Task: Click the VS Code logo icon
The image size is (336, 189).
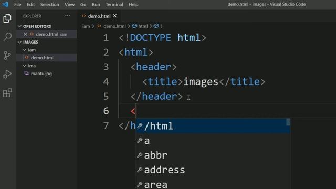Action: pyautogui.click(x=5, y=4)
